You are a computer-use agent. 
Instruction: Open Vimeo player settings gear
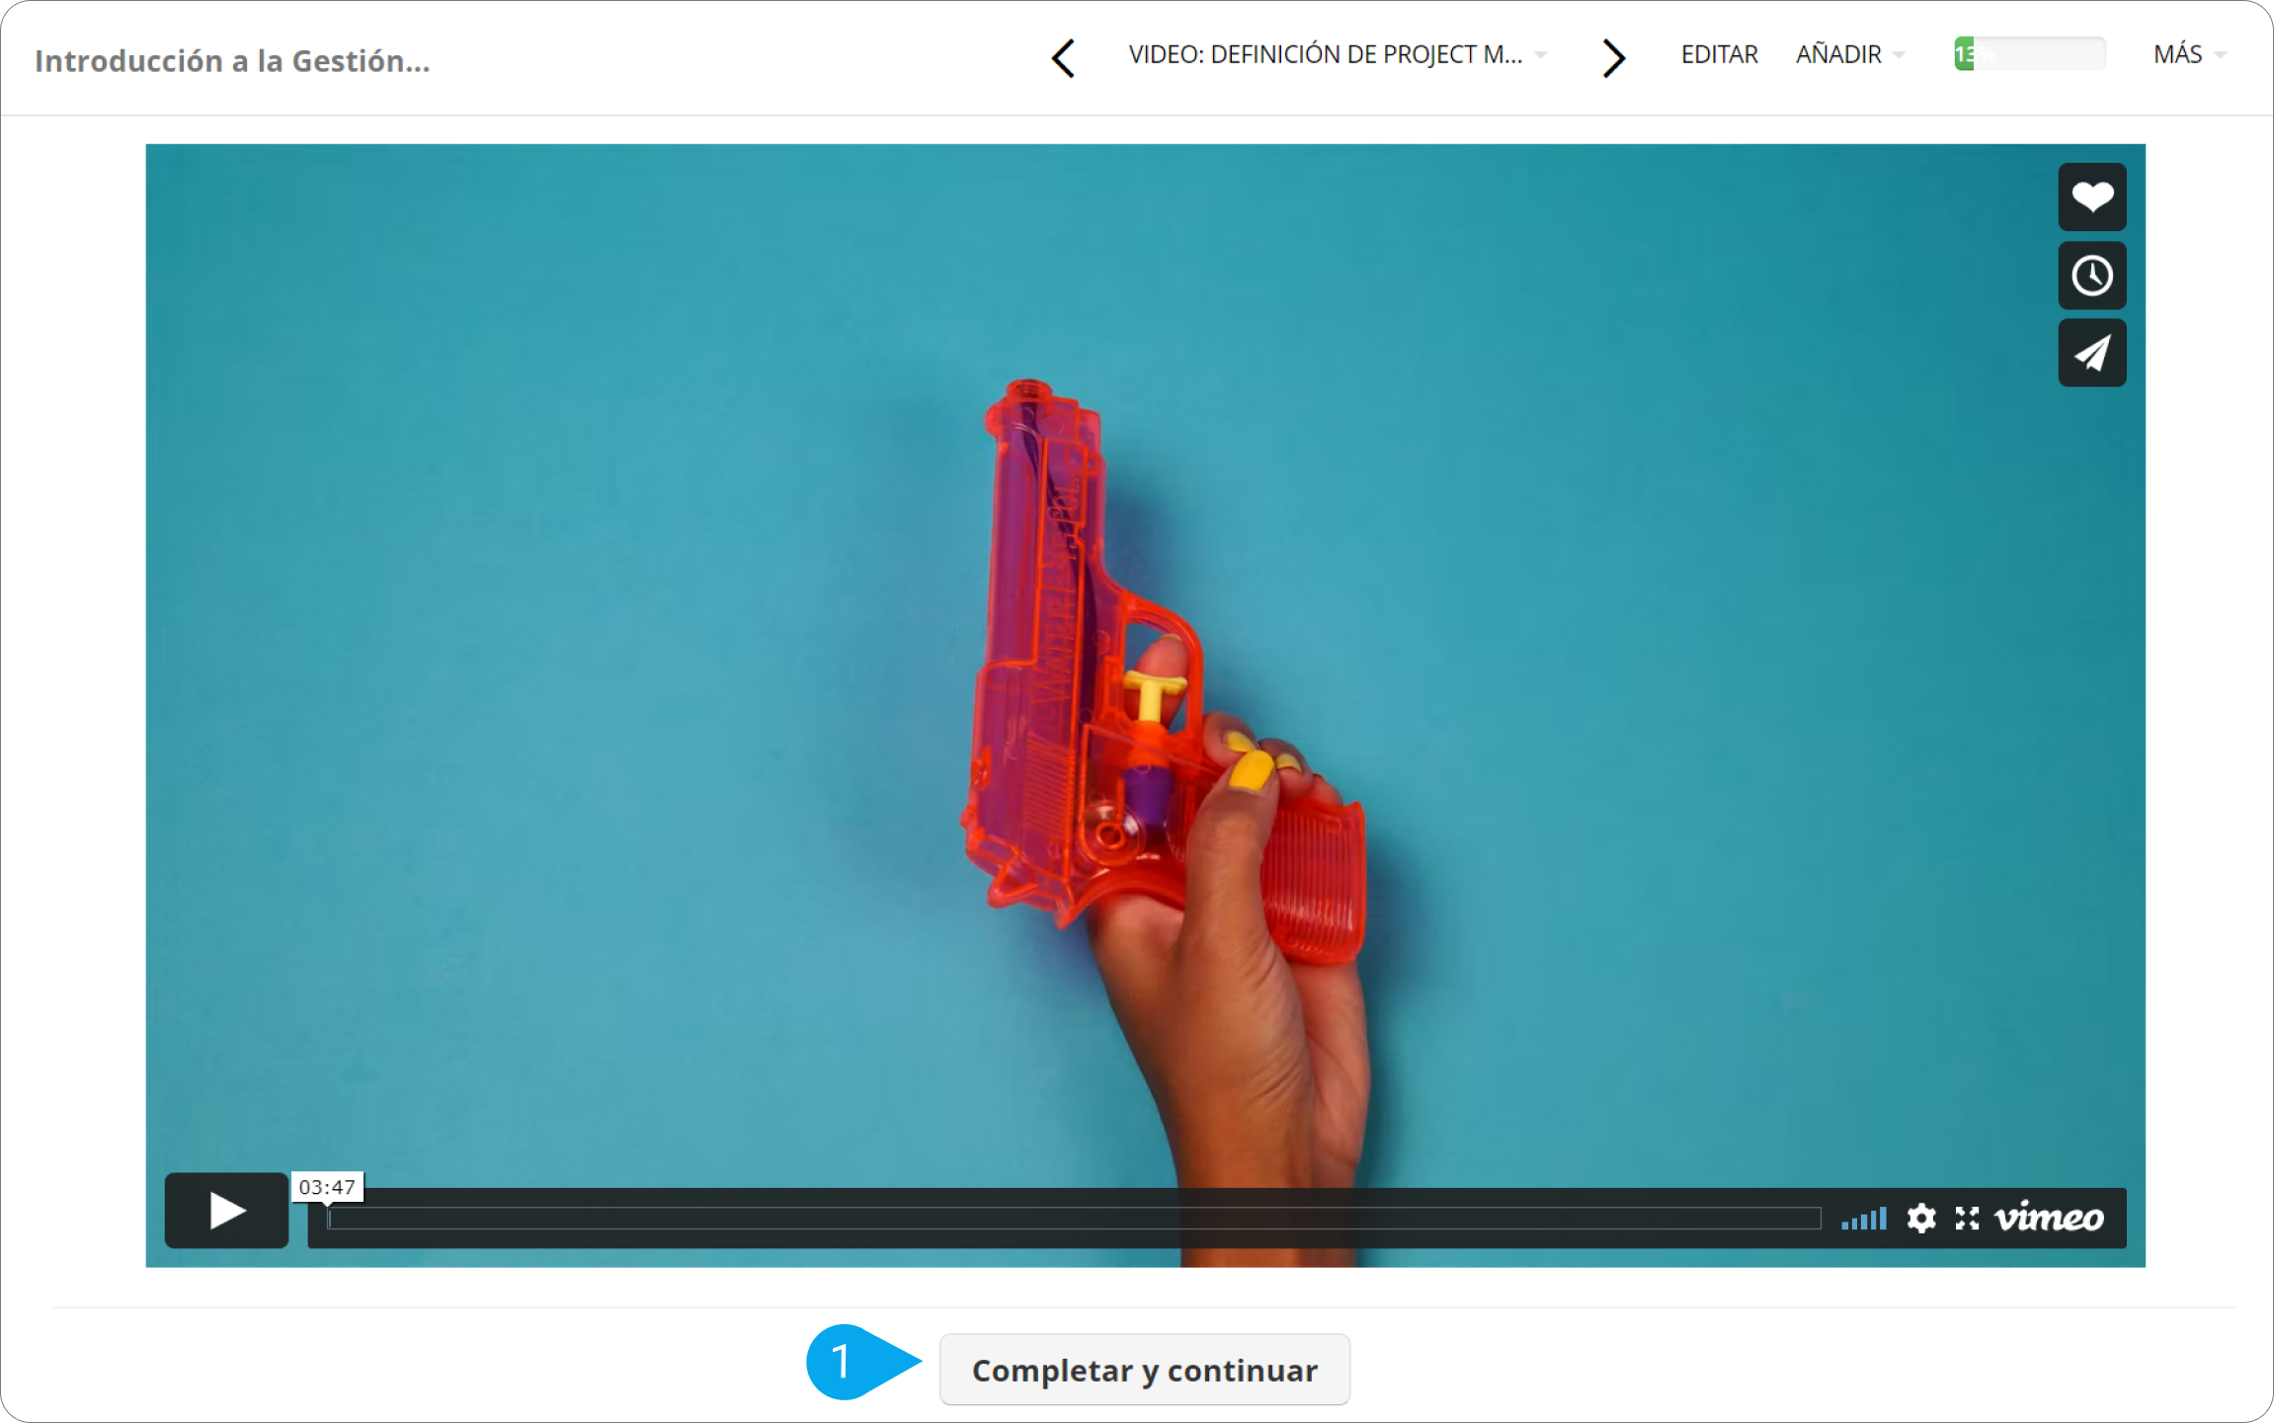point(1920,1218)
